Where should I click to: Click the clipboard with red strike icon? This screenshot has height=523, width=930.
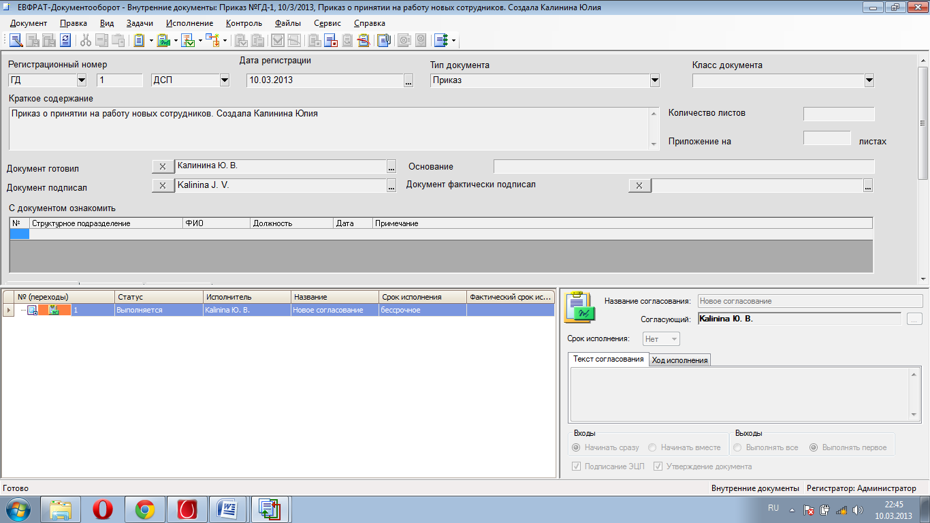coord(364,40)
